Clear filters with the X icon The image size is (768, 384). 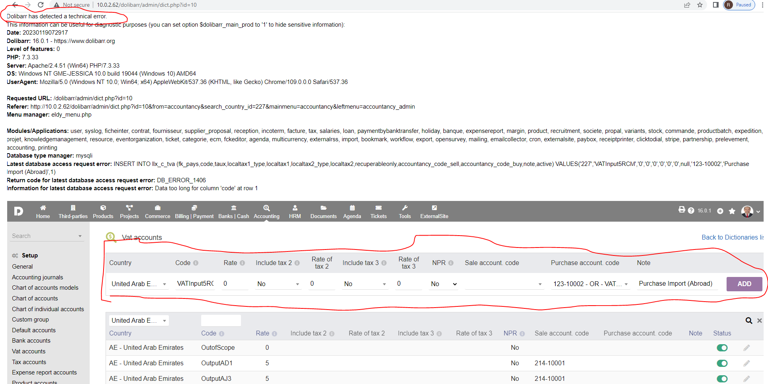[760, 321]
